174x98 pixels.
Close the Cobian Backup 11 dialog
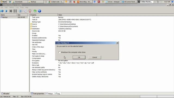tap(117, 43)
